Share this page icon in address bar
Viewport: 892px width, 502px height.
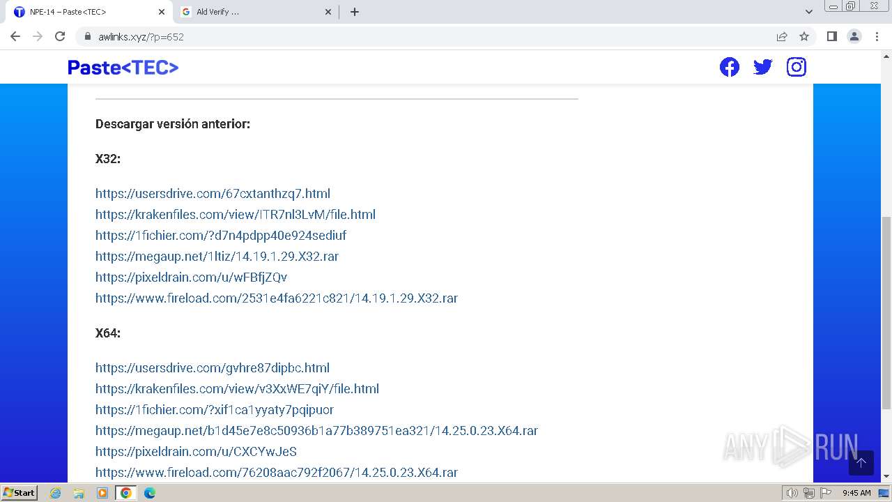tap(782, 36)
